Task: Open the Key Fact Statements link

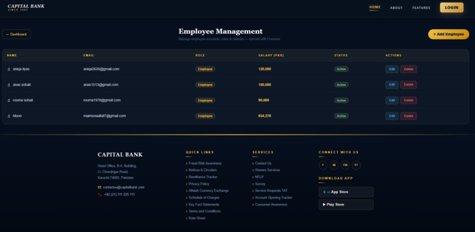Action: [x=204, y=205]
